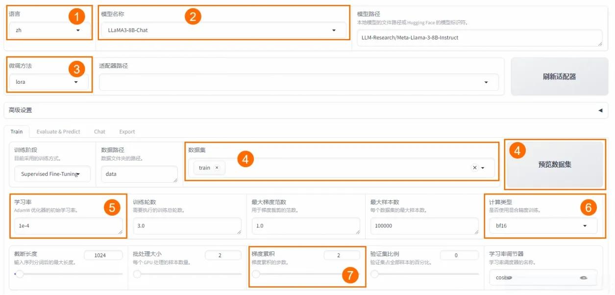Image resolution: width=615 pixels, height=295 pixels.
Task: Open the 微调方法 dropdown showing lora
Action: pos(49,82)
